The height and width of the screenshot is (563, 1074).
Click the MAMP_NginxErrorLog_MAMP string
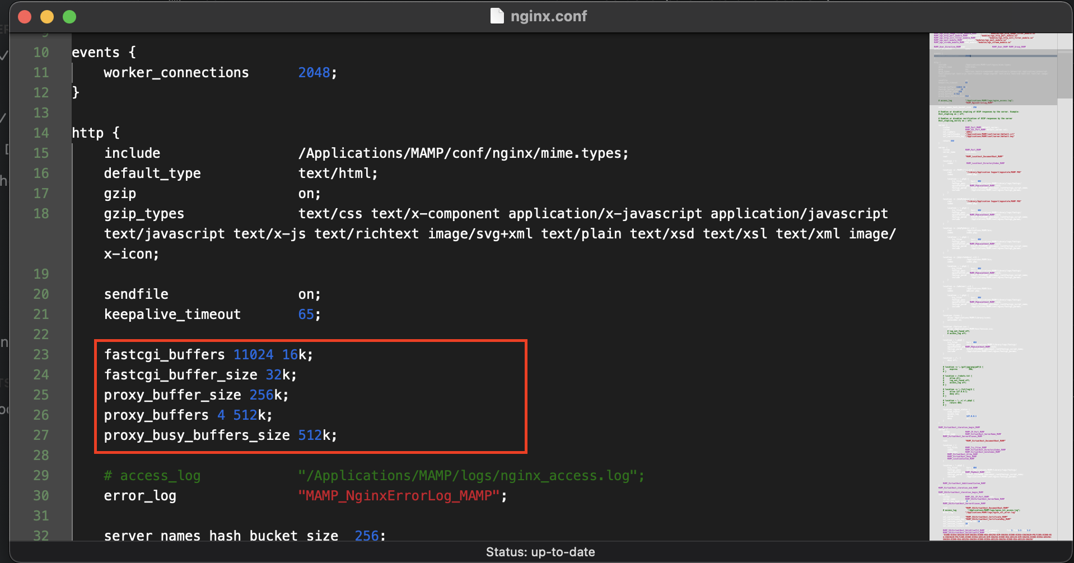[x=399, y=496]
